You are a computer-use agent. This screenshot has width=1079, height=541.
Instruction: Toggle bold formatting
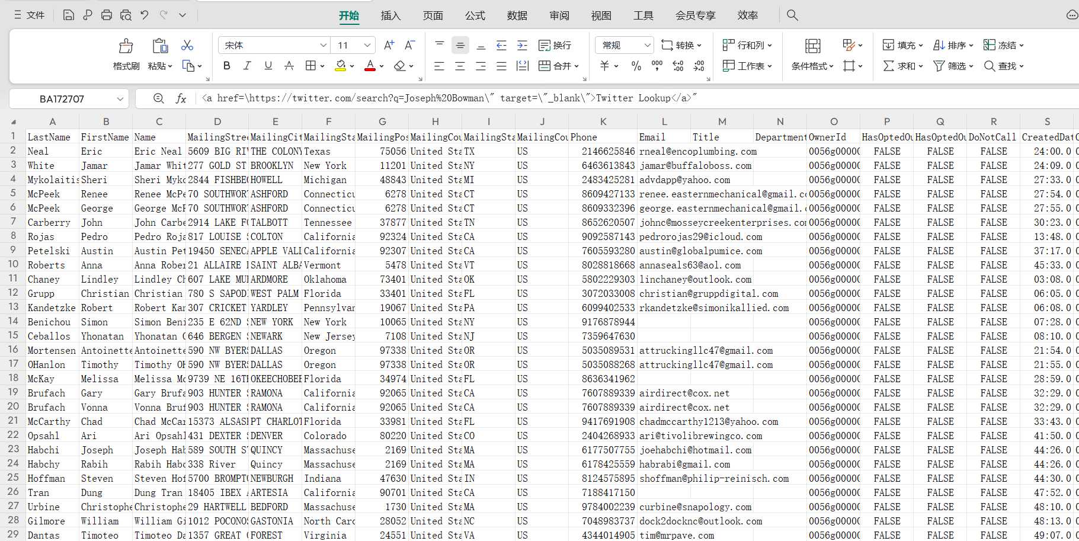[226, 66]
